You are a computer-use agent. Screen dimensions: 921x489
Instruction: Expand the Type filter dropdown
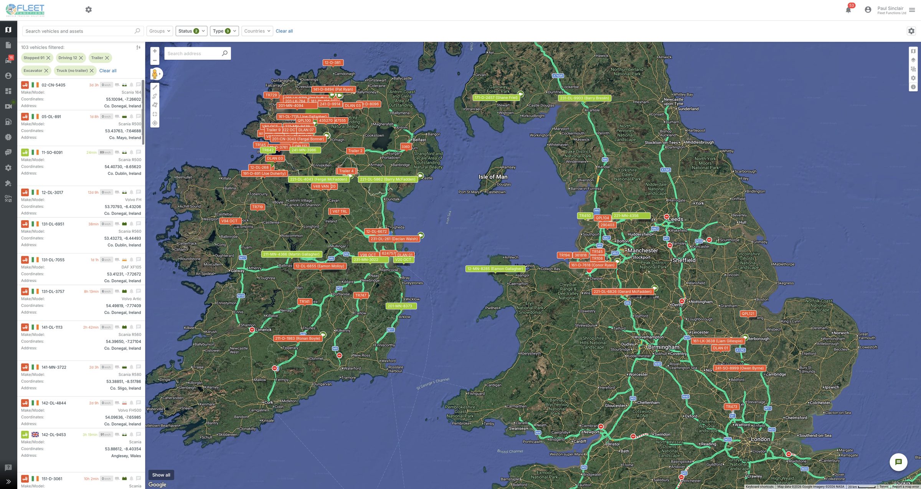(x=224, y=31)
